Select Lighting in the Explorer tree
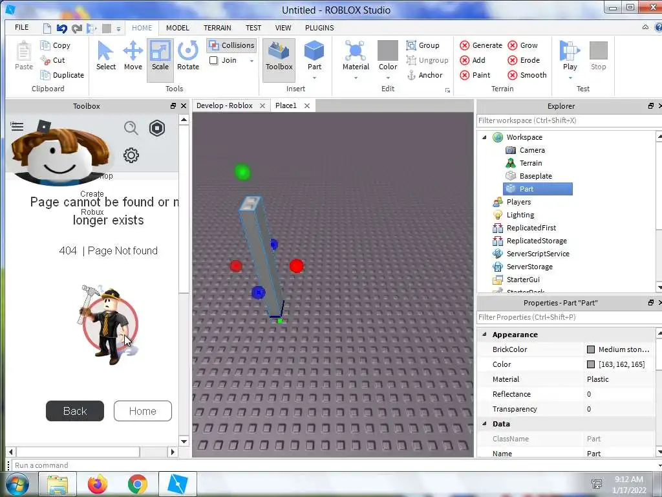This screenshot has height=497, width=662. coord(520,215)
